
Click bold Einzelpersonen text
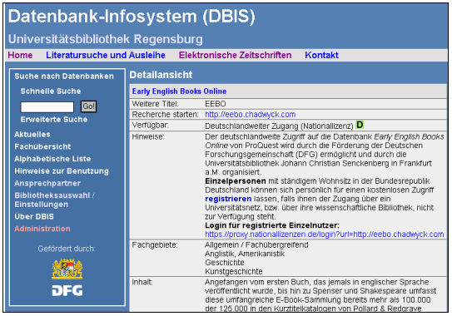[x=236, y=181]
